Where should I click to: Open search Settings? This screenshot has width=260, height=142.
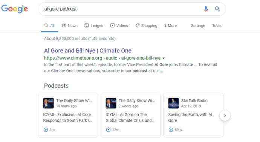[198, 25]
